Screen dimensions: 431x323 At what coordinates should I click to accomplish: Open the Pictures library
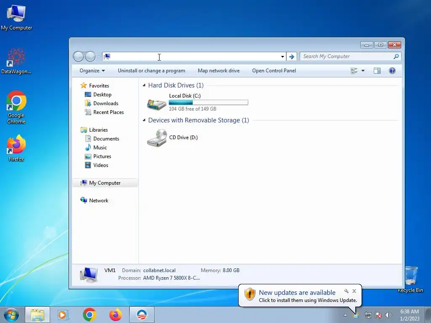point(102,156)
